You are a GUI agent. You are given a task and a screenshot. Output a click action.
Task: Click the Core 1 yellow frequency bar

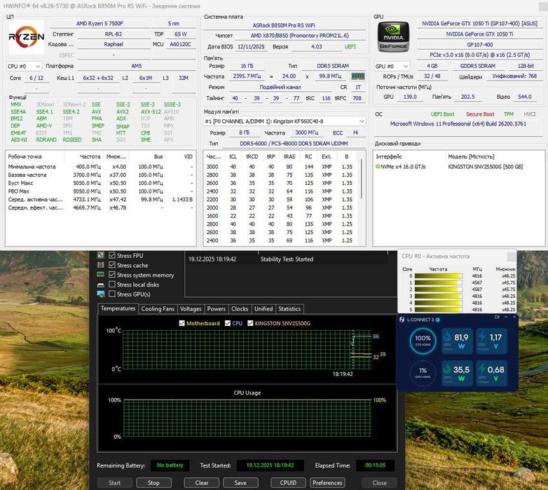click(438, 283)
